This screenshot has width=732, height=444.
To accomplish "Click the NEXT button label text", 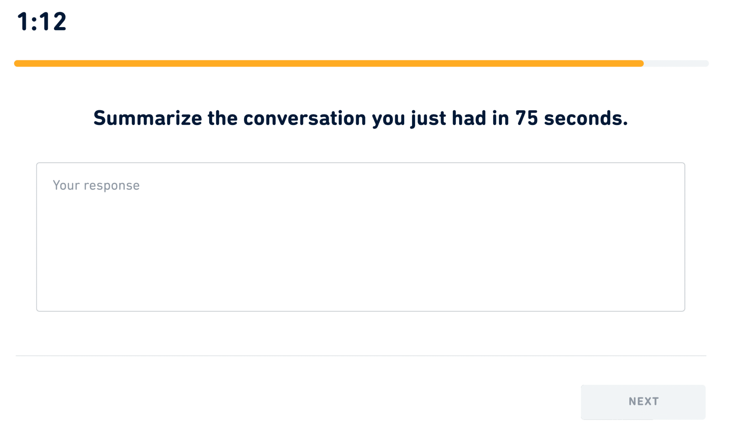I will click(x=643, y=401).
